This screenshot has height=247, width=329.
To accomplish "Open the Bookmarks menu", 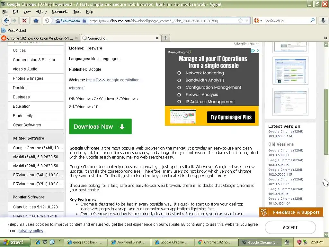I will (x=60, y=12).
